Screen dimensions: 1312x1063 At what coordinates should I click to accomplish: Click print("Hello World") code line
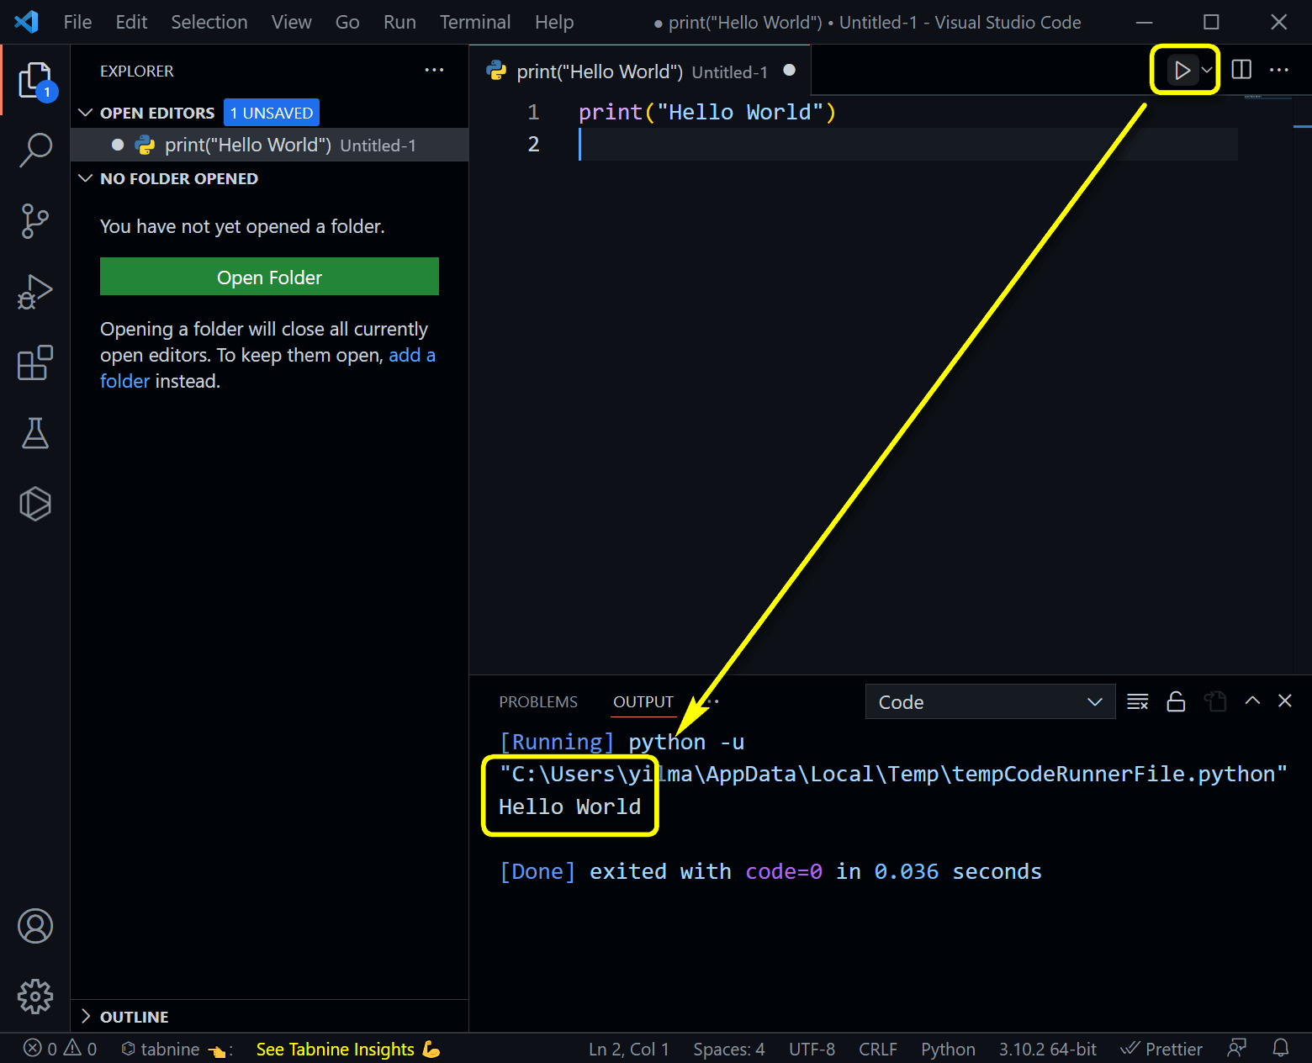click(x=707, y=112)
